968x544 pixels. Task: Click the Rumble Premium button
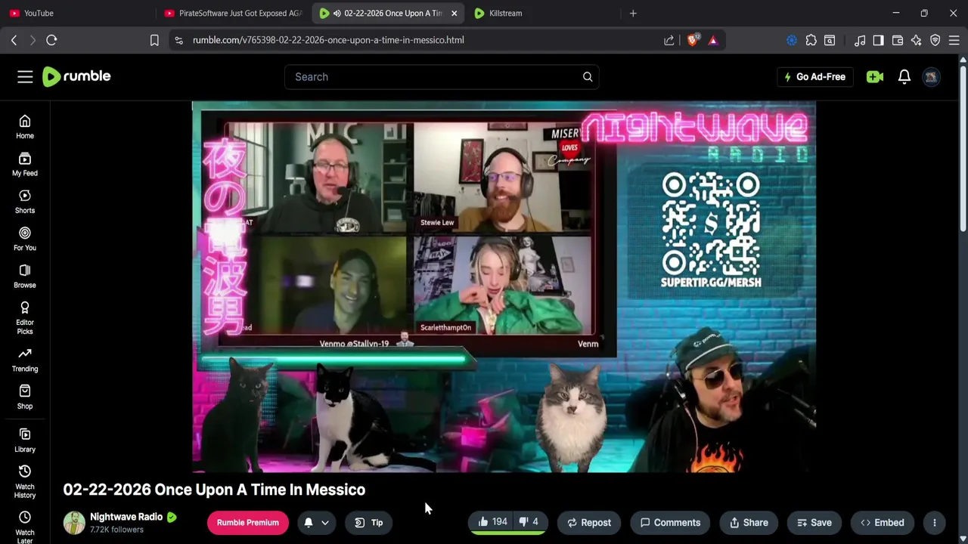coord(248,522)
